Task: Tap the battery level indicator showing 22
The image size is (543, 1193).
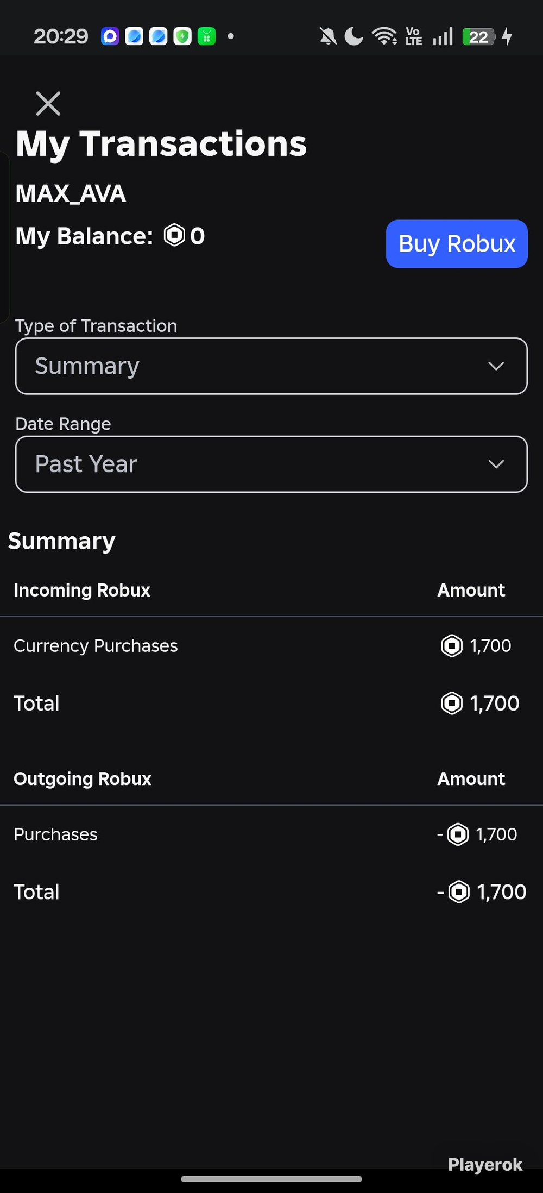Action: (478, 37)
